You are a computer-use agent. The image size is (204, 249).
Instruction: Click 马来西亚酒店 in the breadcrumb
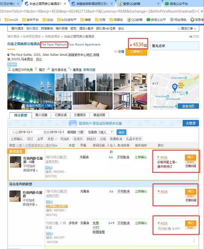31,37
